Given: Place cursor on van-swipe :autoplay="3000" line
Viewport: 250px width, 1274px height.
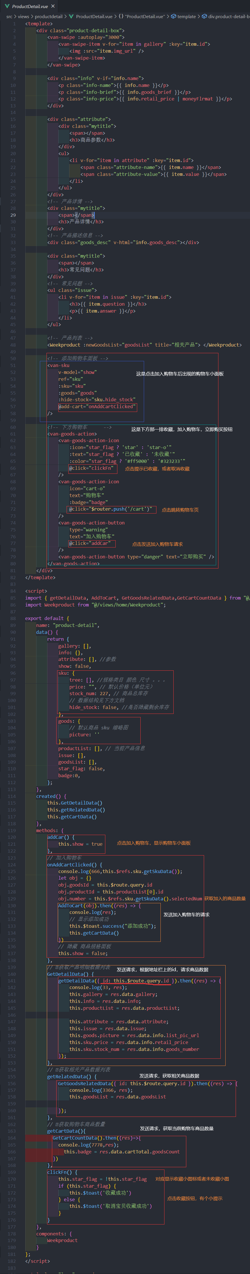Looking at the screenshot, I should pos(86,37).
